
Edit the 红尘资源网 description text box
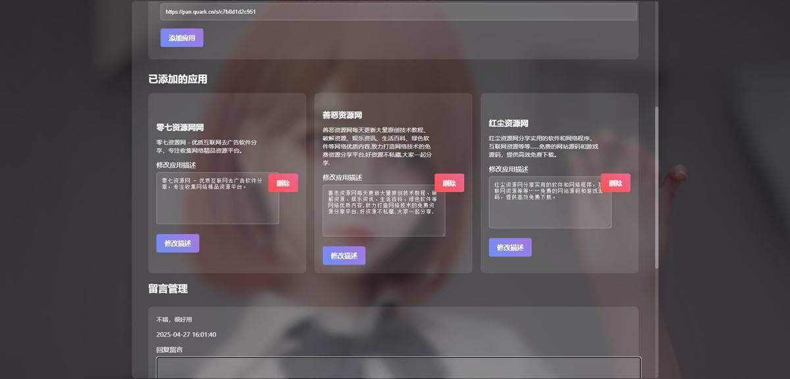coord(550,203)
